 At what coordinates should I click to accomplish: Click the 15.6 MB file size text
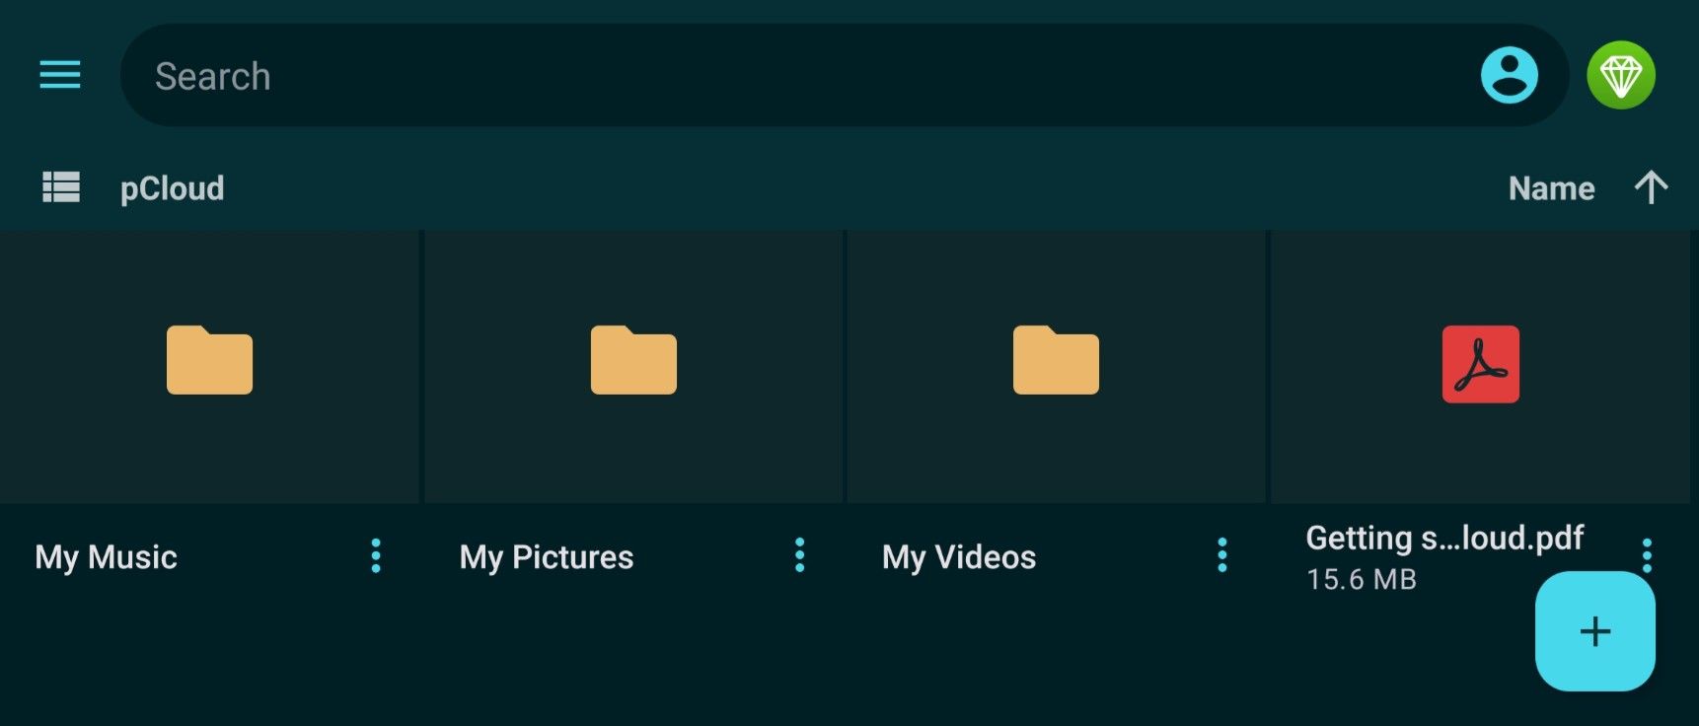coord(1362,580)
